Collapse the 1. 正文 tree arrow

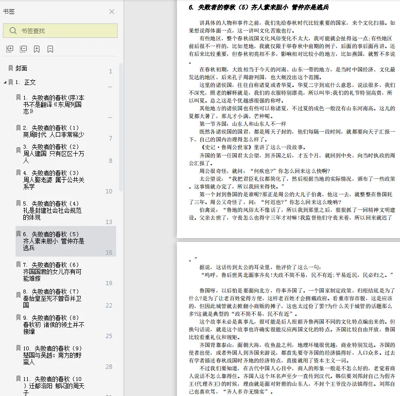(x=5, y=83)
